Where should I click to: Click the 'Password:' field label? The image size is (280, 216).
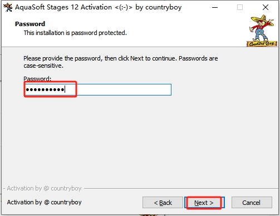coord(37,79)
